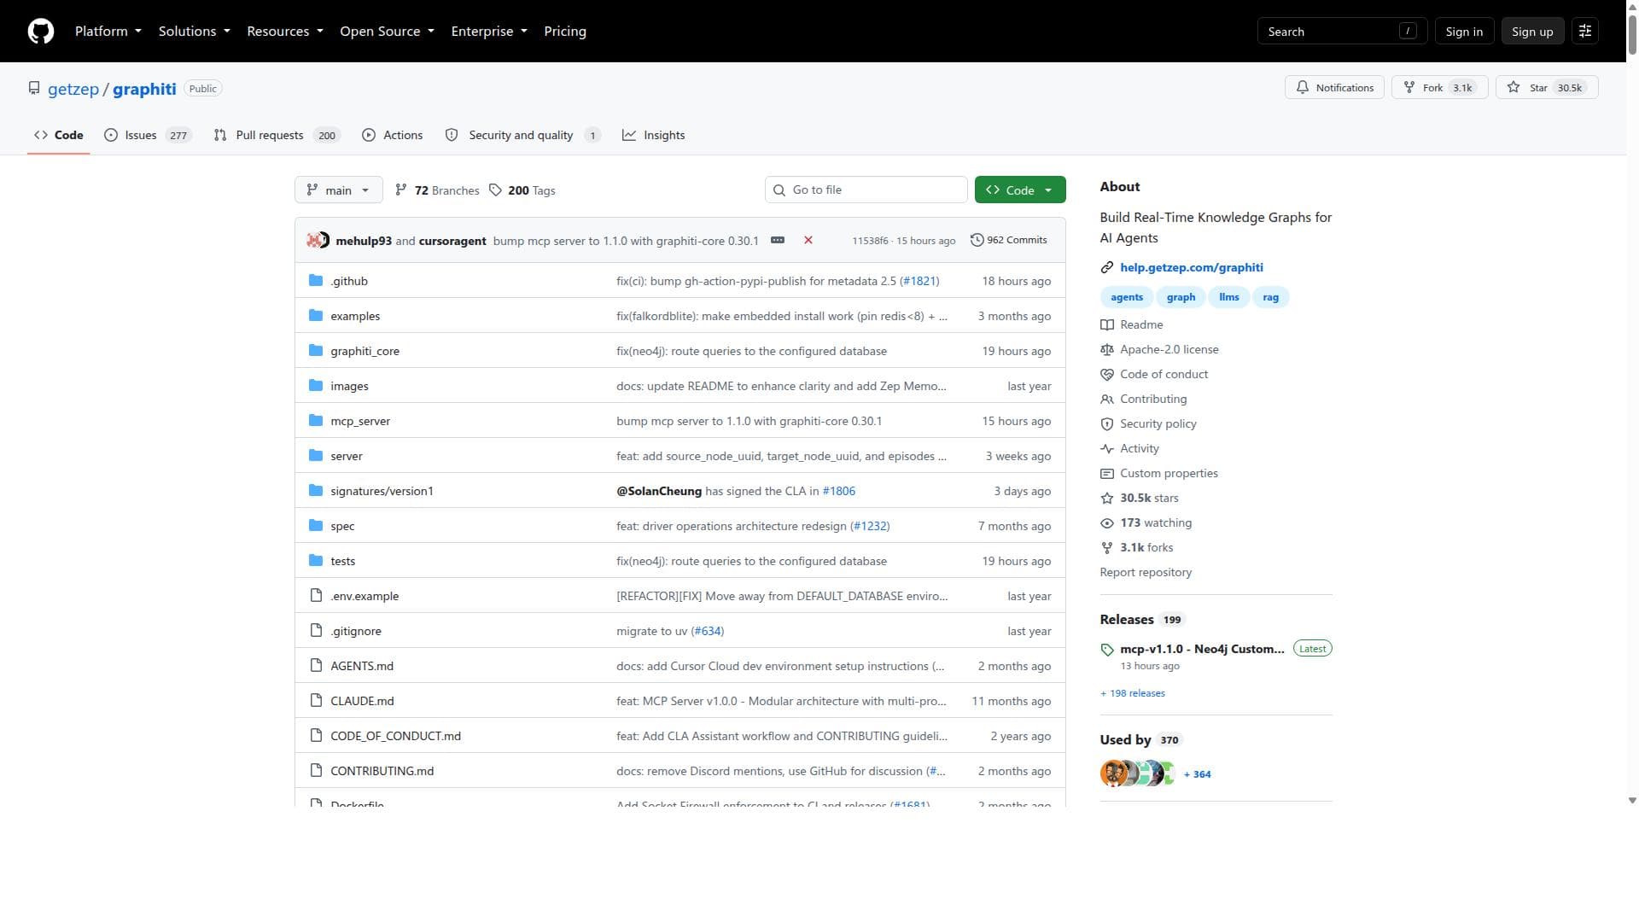
Task: Click the Sign in button
Action: pos(1463,32)
